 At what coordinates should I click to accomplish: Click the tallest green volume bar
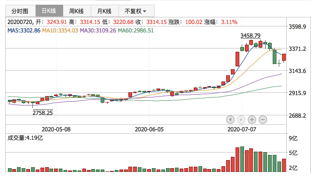point(242,159)
